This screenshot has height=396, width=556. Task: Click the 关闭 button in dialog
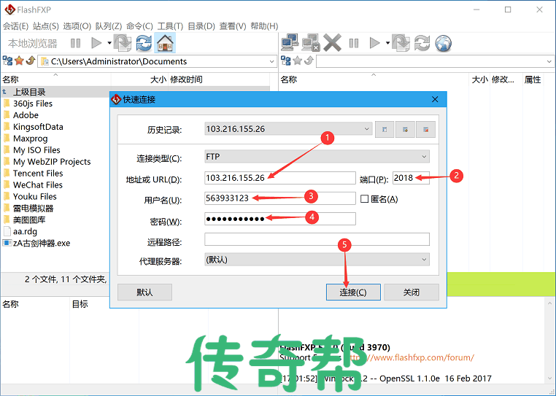412,292
